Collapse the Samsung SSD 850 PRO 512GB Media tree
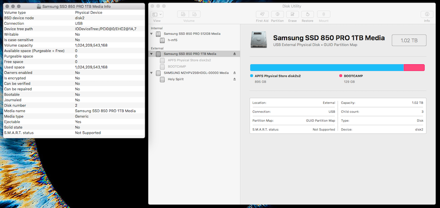The width and height of the screenshot is (440, 208). [152, 33]
